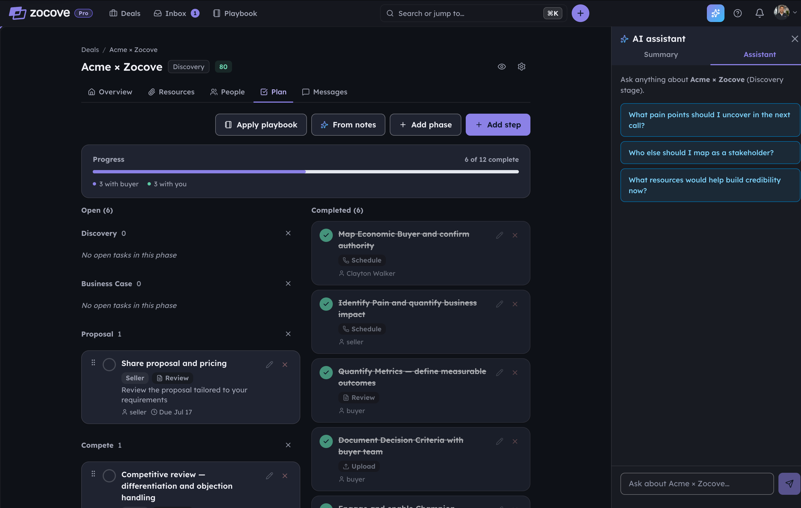
Task: Remove the Proposal phase
Action: (x=288, y=334)
